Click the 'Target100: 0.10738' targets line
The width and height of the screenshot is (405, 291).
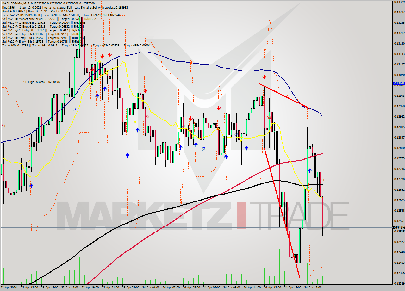click(76, 45)
